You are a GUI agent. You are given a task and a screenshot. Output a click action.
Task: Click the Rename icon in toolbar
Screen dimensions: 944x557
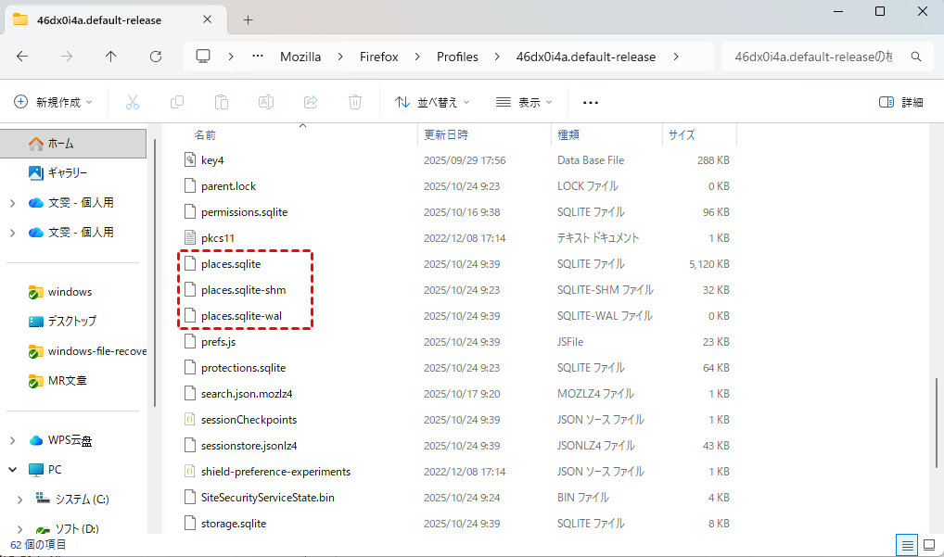pos(266,102)
